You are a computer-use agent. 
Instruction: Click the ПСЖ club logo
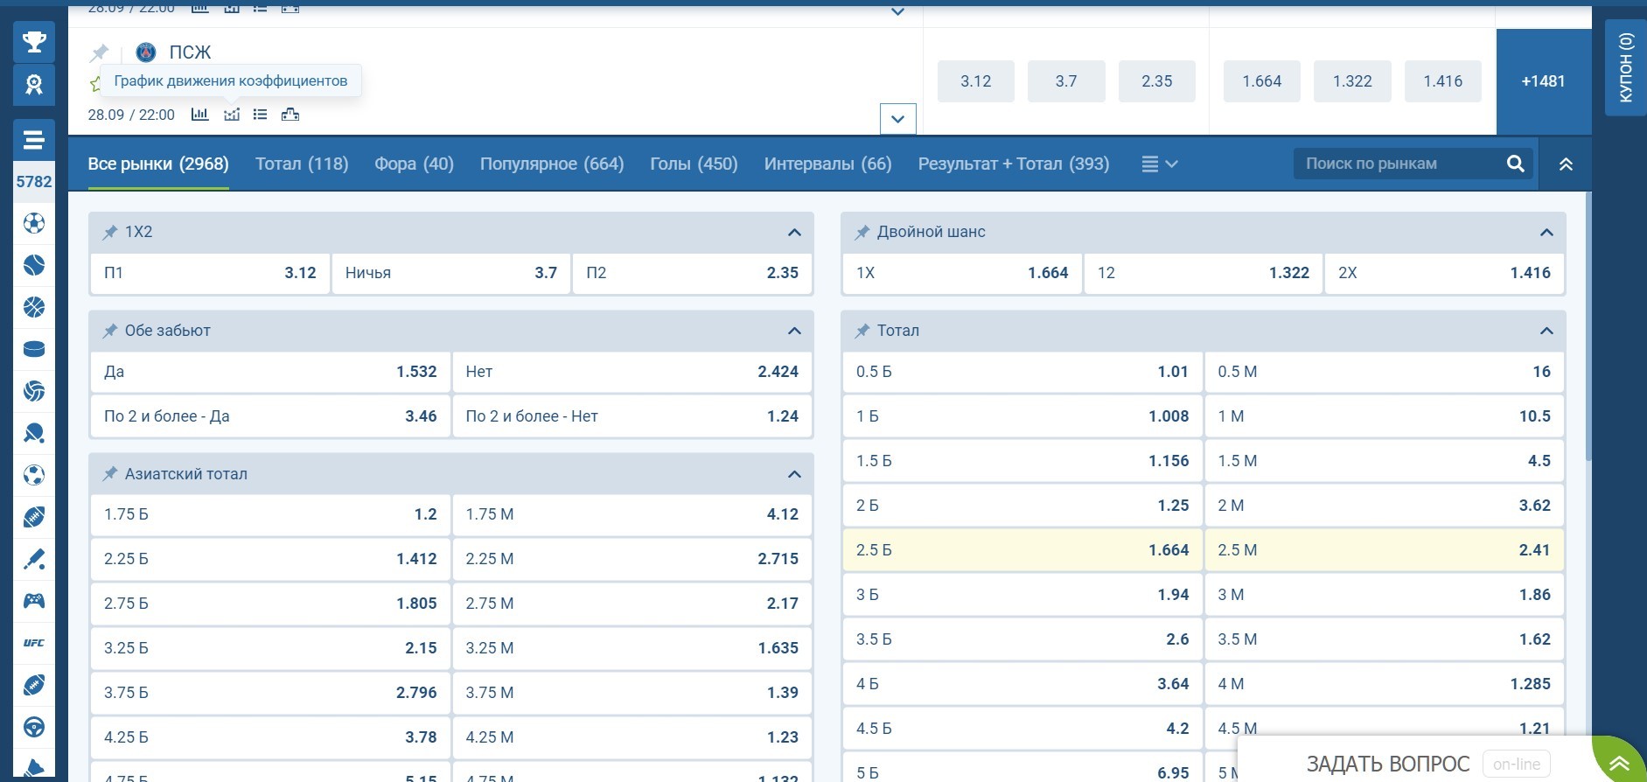tap(146, 52)
